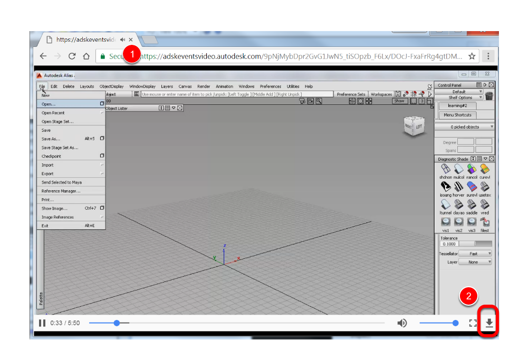Open the option box for Save As...

click(102, 138)
